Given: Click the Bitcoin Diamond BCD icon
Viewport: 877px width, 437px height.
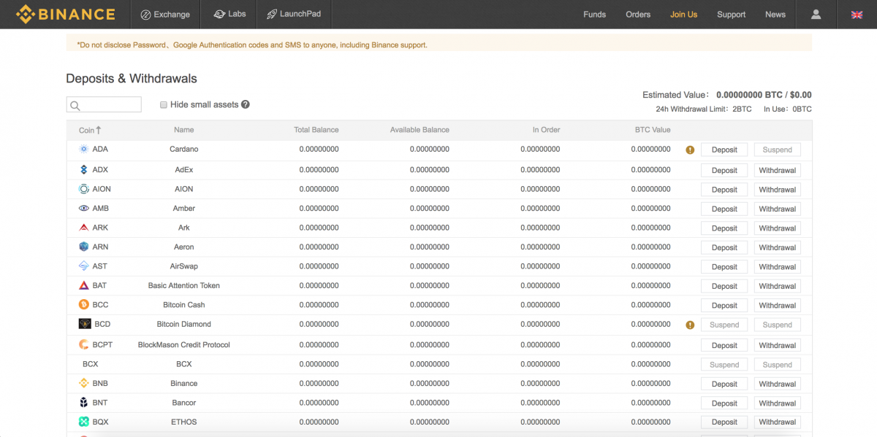Looking at the screenshot, I should pos(84,325).
